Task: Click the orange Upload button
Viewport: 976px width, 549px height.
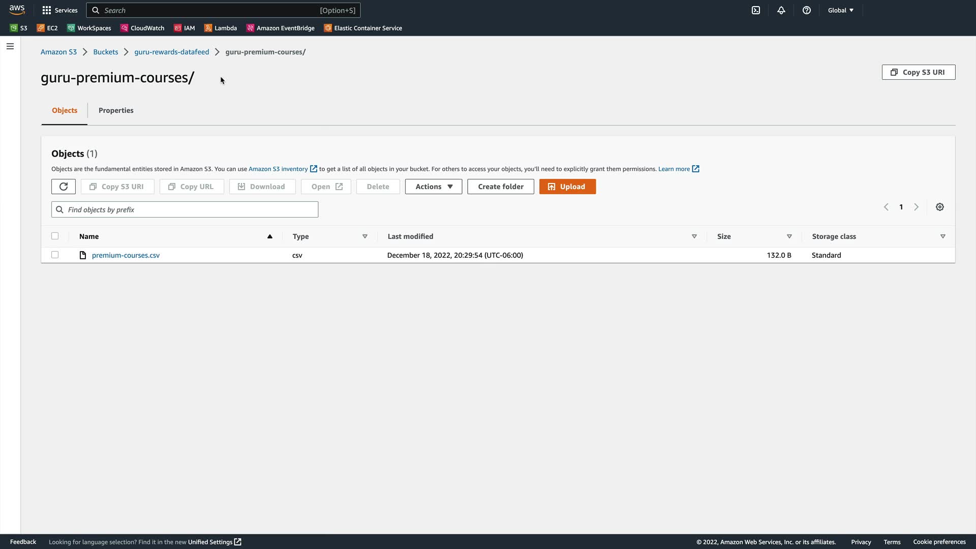Action: coord(567,187)
